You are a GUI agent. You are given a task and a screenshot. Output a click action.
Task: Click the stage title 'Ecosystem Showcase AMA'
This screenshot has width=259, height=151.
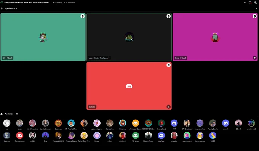27,2
